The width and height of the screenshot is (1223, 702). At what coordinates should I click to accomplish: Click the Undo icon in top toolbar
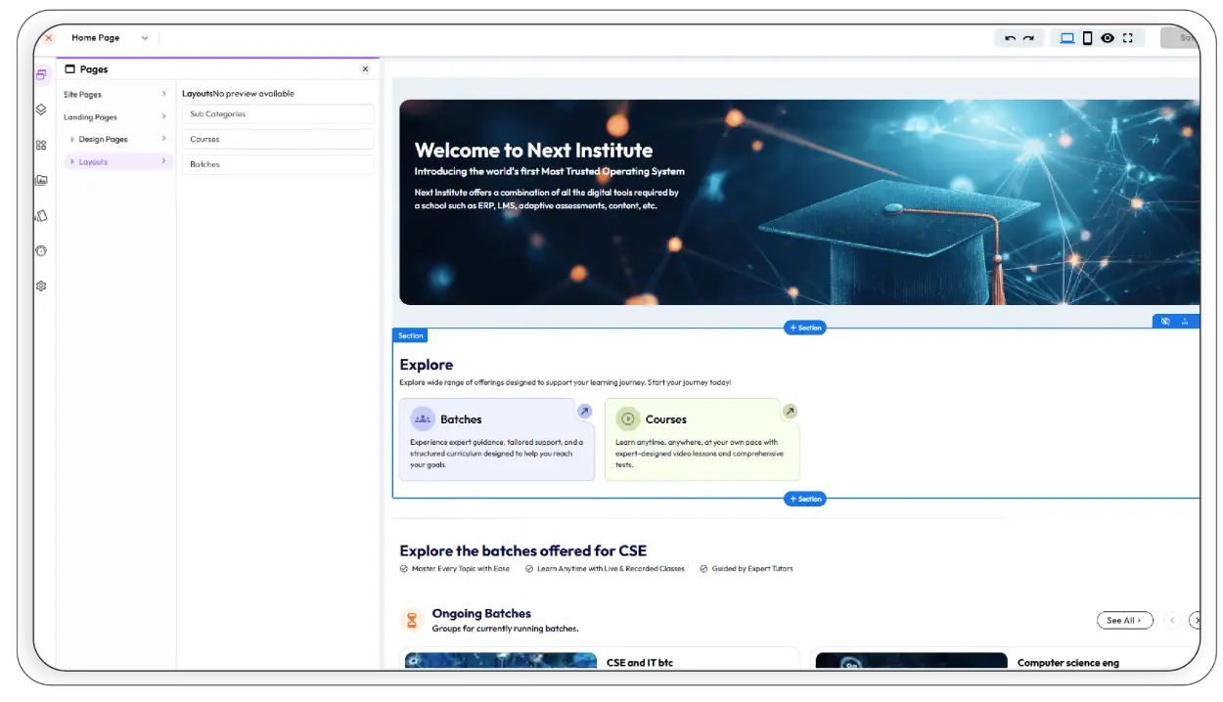[x=1009, y=37]
